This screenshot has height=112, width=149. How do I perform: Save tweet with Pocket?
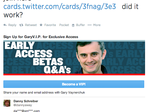pyautogui.click(x=64, y=25)
